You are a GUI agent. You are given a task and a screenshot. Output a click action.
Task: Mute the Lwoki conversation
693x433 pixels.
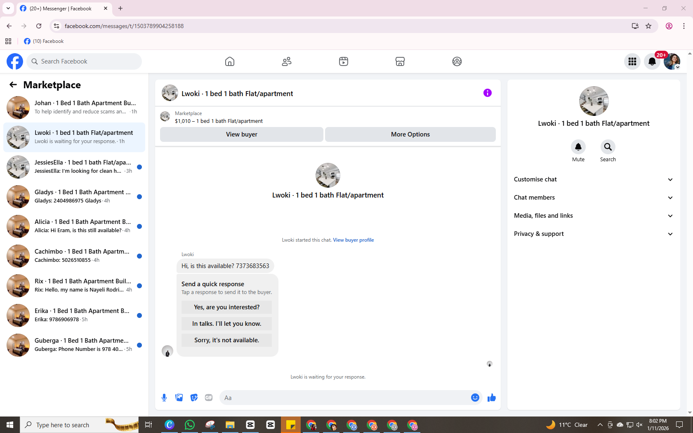578,147
